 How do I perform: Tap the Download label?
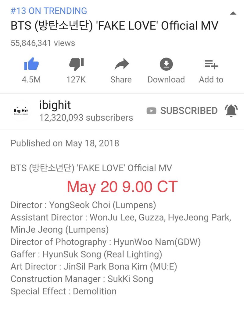tap(166, 80)
